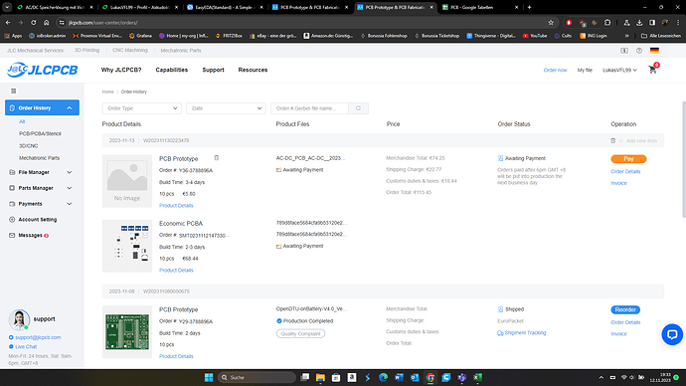The height and width of the screenshot is (386, 686).
Task: Click the Economic PCBA board thumbnail
Action: tap(127, 246)
